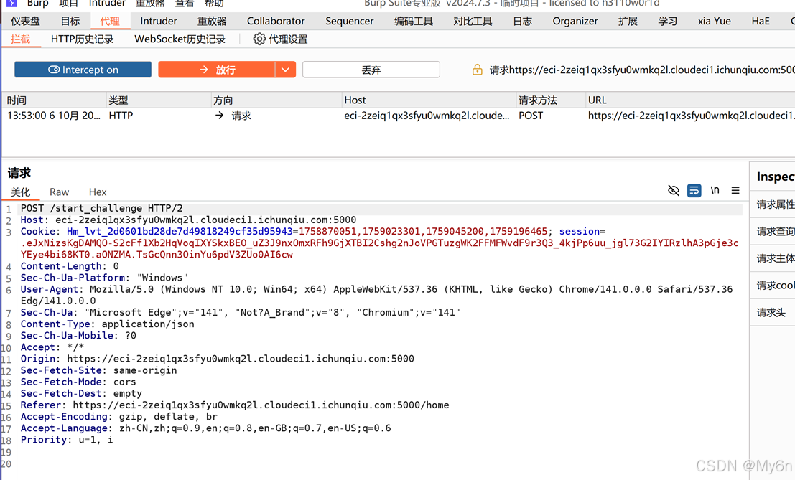Open the Sequencer tab
Screen dimensions: 795x480
tap(349, 21)
